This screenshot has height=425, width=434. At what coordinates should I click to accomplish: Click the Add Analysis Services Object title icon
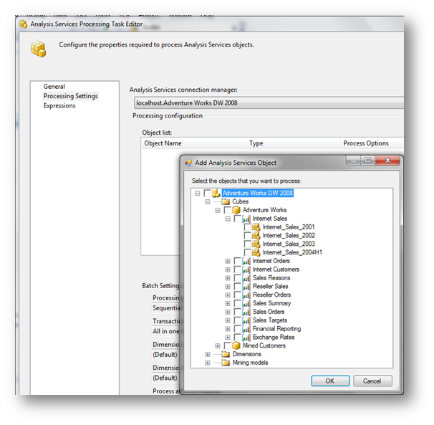[x=188, y=163]
